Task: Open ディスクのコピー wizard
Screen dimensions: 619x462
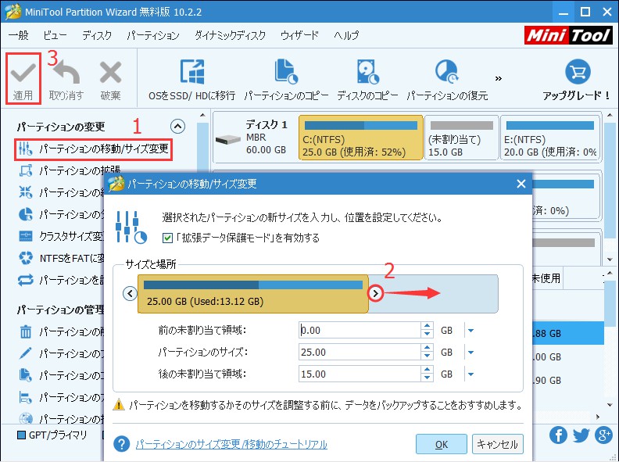Action: click(x=367, y=80)
